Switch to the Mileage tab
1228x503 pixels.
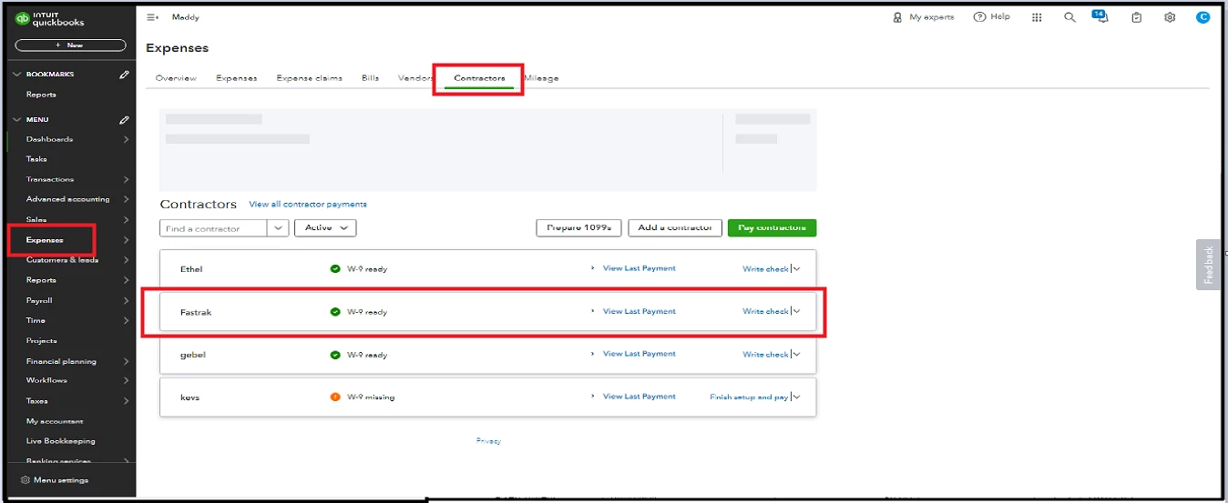(541, 78)
